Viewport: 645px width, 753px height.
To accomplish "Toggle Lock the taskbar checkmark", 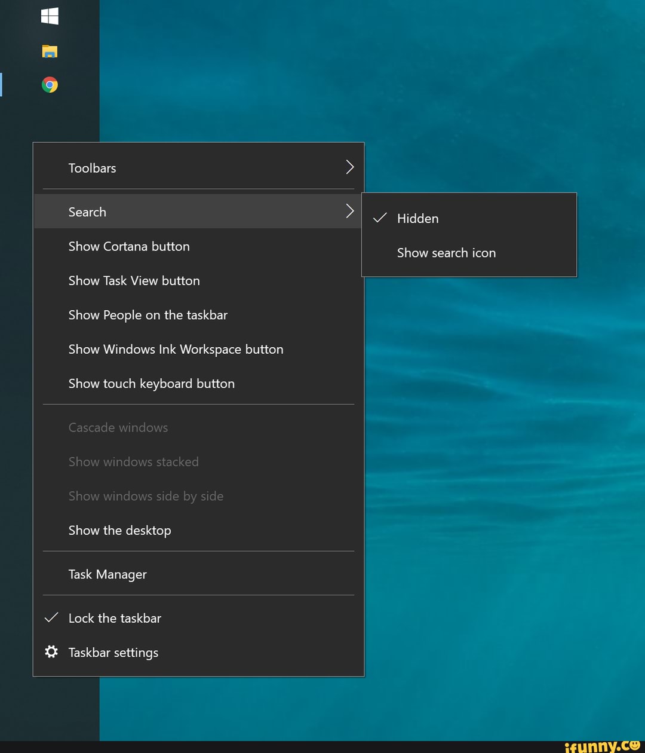I will [52, 618].
